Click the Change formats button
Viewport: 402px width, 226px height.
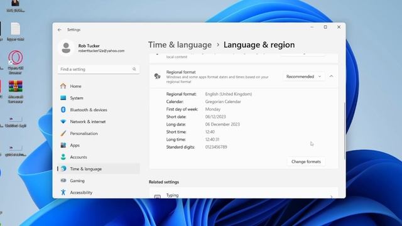(x=306, y=162)
